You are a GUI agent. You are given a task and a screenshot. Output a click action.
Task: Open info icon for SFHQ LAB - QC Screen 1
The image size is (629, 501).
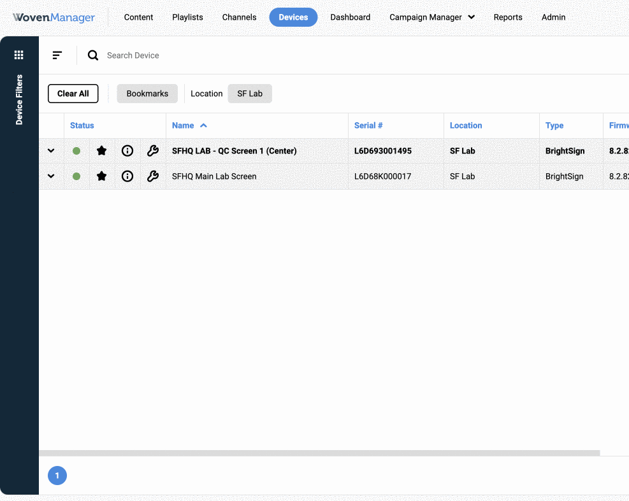[x=127, y=151]
